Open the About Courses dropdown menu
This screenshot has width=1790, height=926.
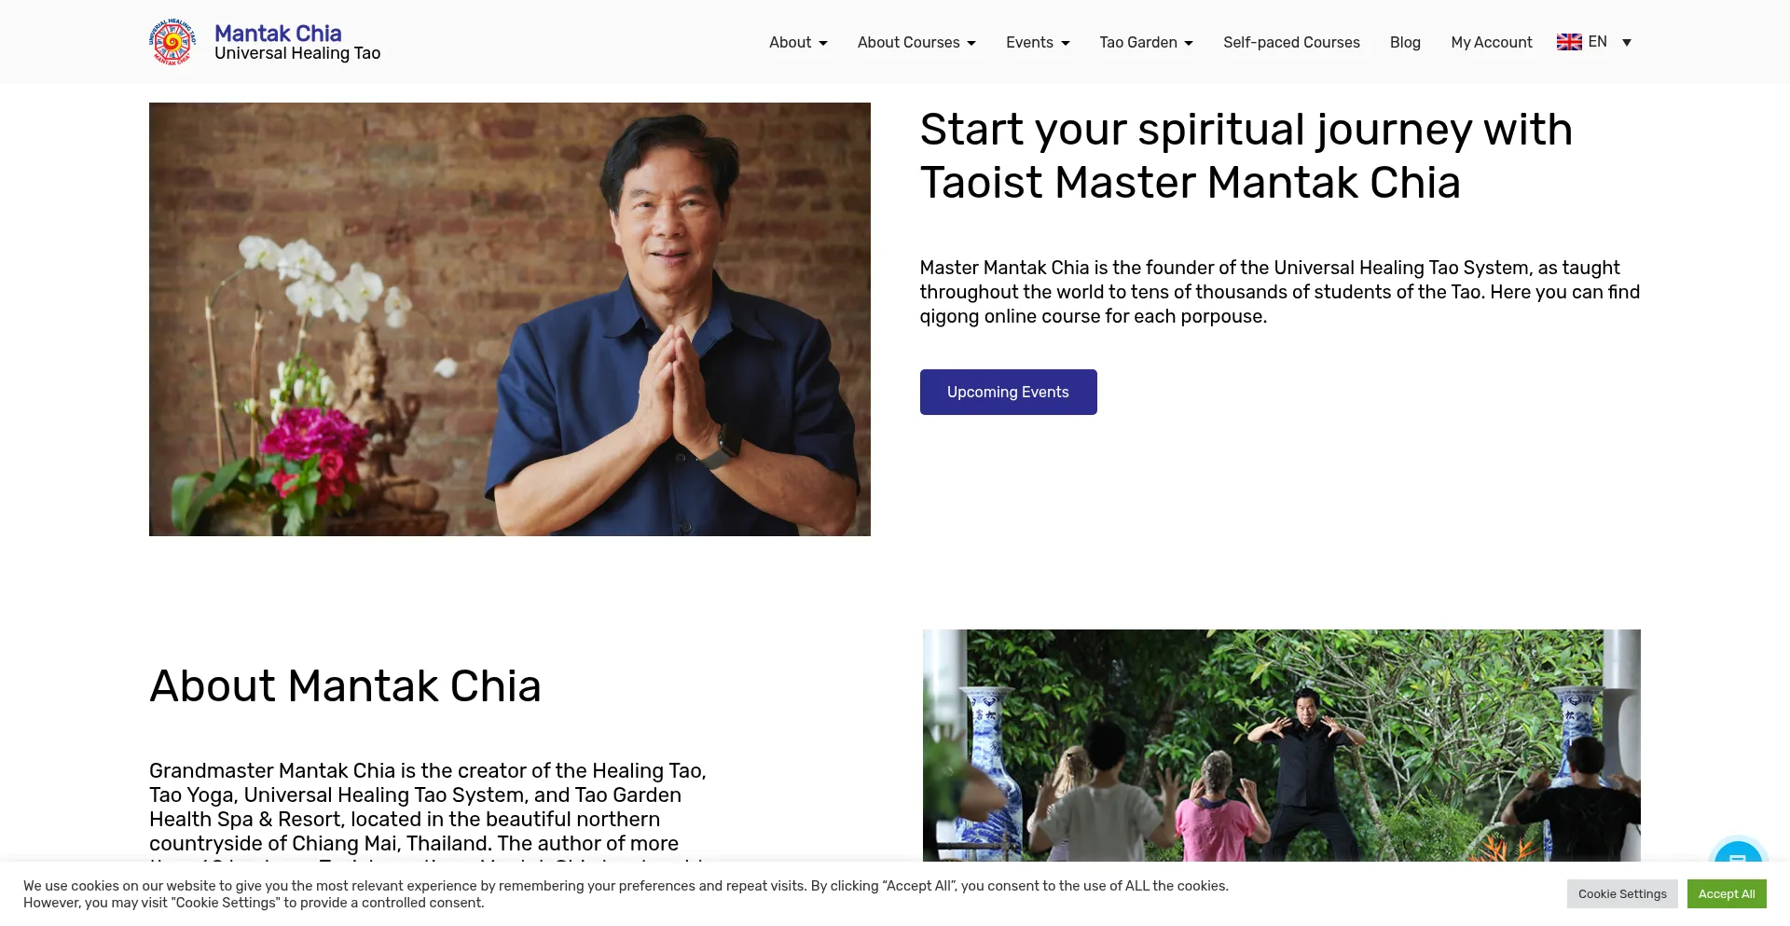pos(916,42)
